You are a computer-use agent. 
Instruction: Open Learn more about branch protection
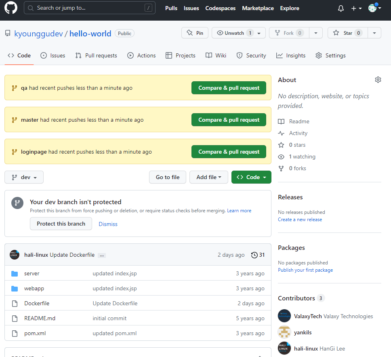pyautogui.click(x=239, y=211)
